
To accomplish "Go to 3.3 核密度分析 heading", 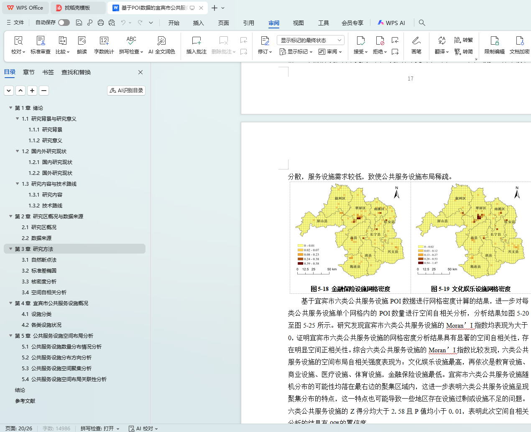I will click(39, 281).
